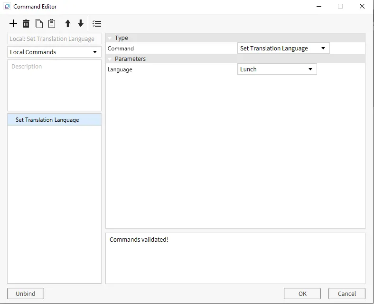
Task: Collapse the Type section
Action: tap(110, 38)
